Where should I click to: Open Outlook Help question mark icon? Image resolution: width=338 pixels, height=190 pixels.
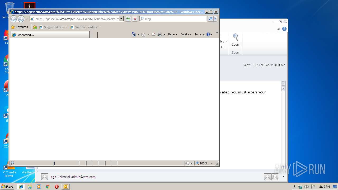[284, 29]
